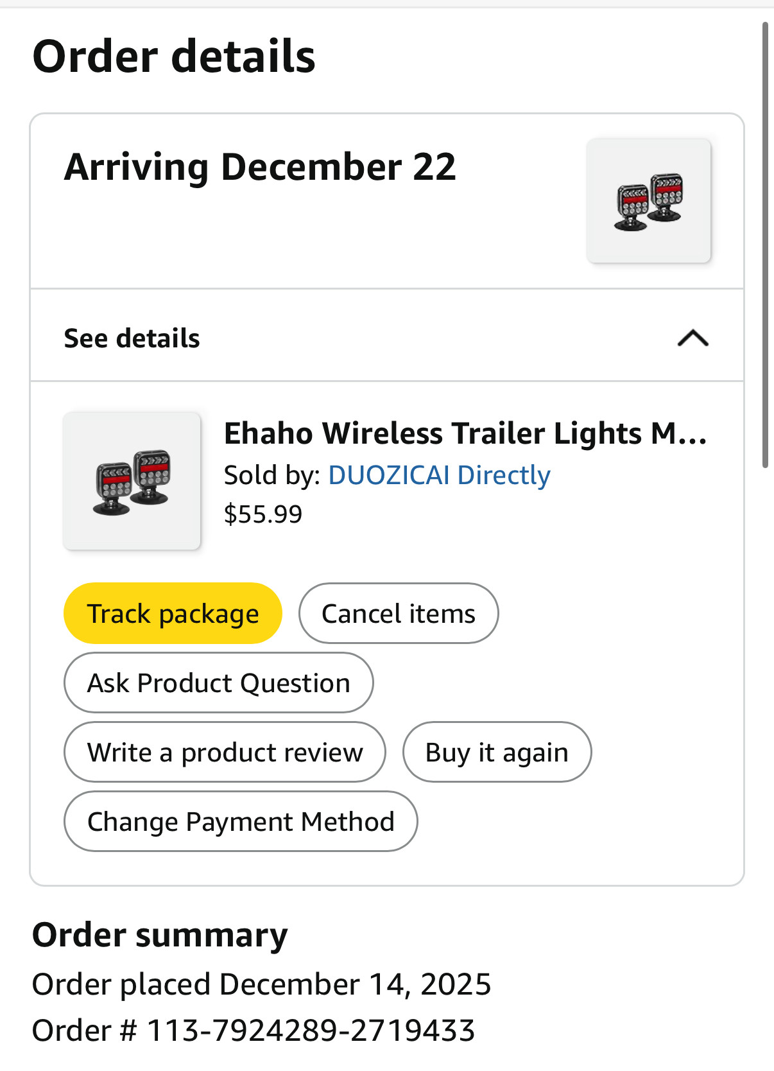Click the $55.99 item price

coord(262,514)
